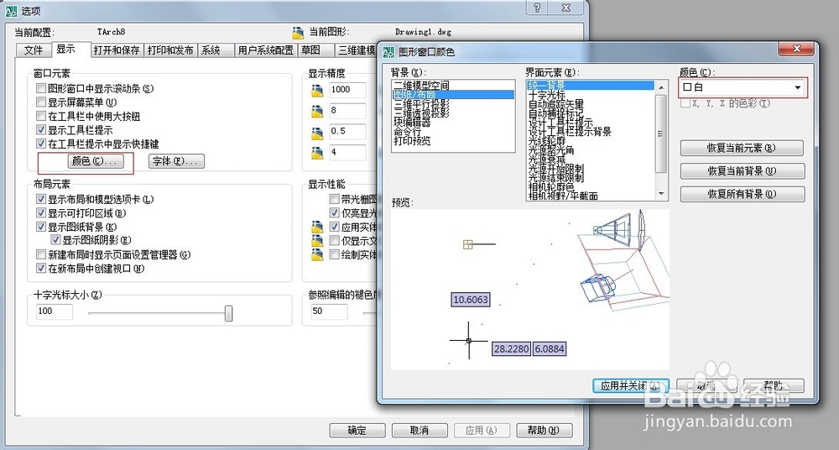839x450 pixels.
Task: Click the AutoCAD icon in the 选项 title bar
Action: (x=11, y=11)
